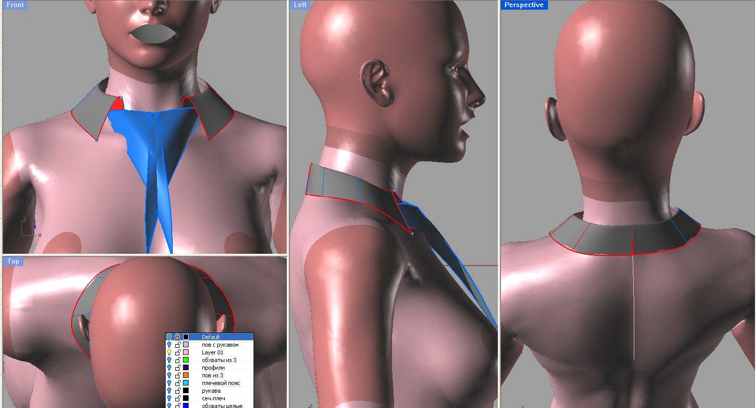Click the Perspective viewport title
Viewport: 756px width, 408px height.
(523, 5)
